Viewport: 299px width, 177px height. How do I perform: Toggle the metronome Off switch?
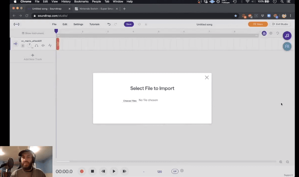point(175,171)
